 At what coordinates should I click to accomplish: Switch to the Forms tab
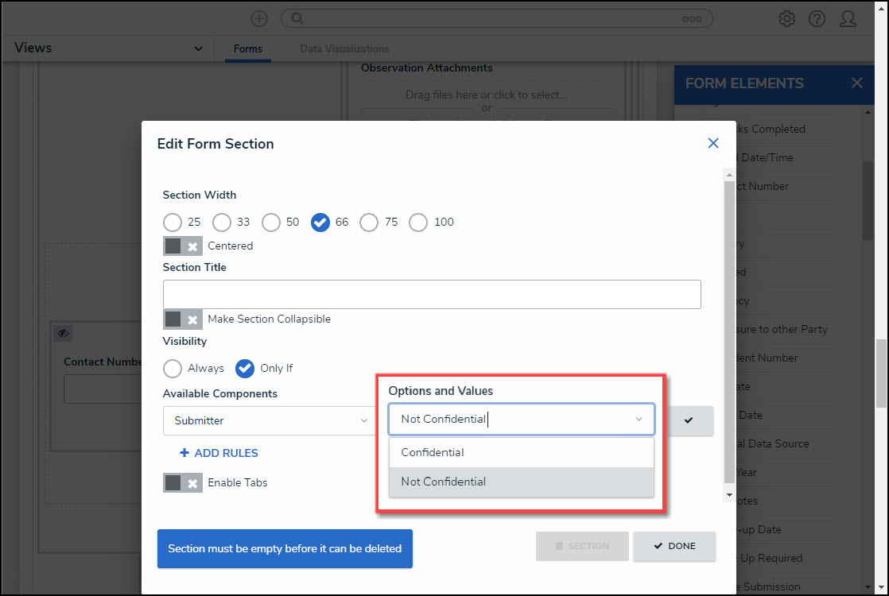tap(248, 48)
